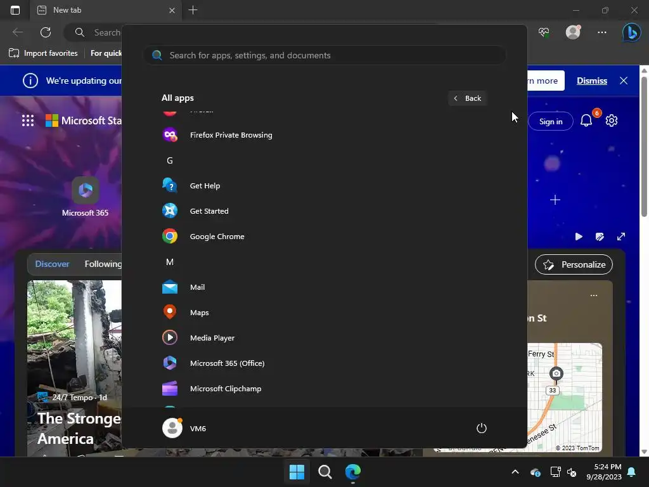Open the Mail app
The height and width of the screenshot is (487, 649).
324,287
